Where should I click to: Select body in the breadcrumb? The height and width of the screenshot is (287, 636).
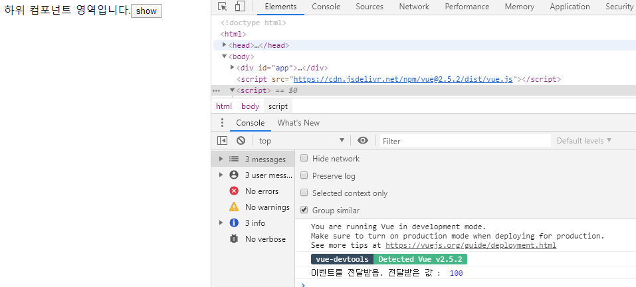(x=250, y=106)
